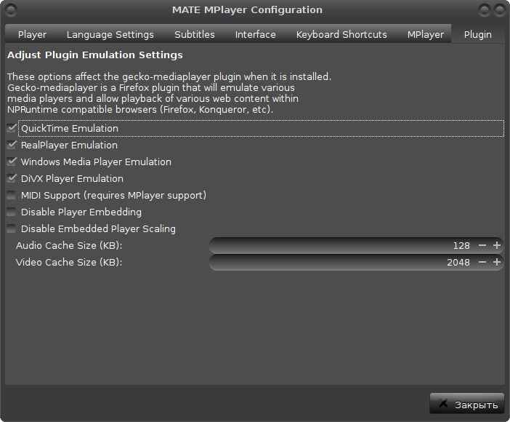Toggle Windows Media Player Emulation
The height and width of the screenshot is (422, 510).
click(12, 162)
